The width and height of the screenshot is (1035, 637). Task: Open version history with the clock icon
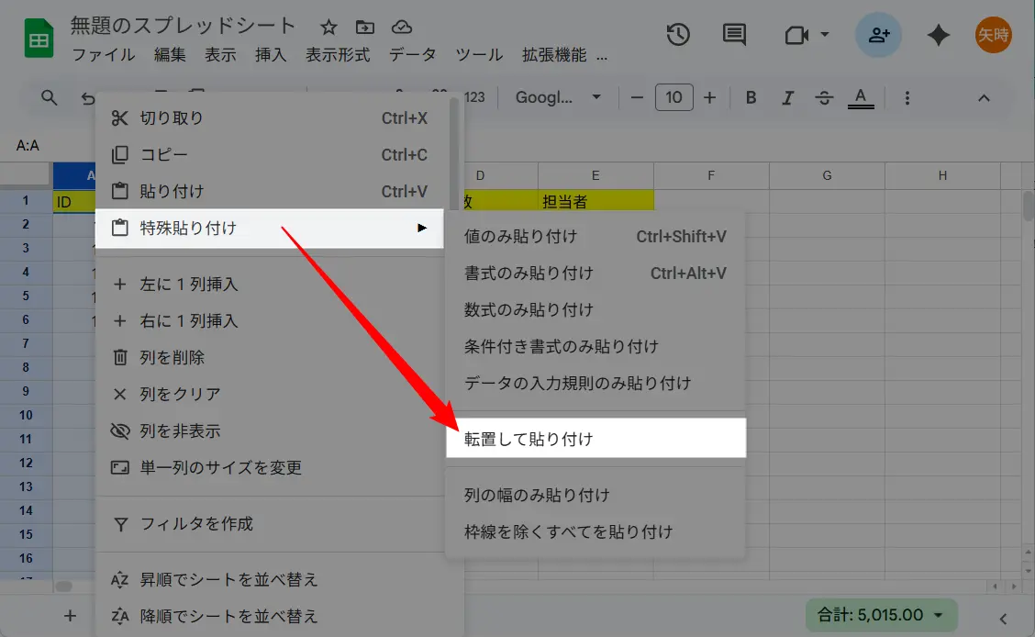click(677, 34)
